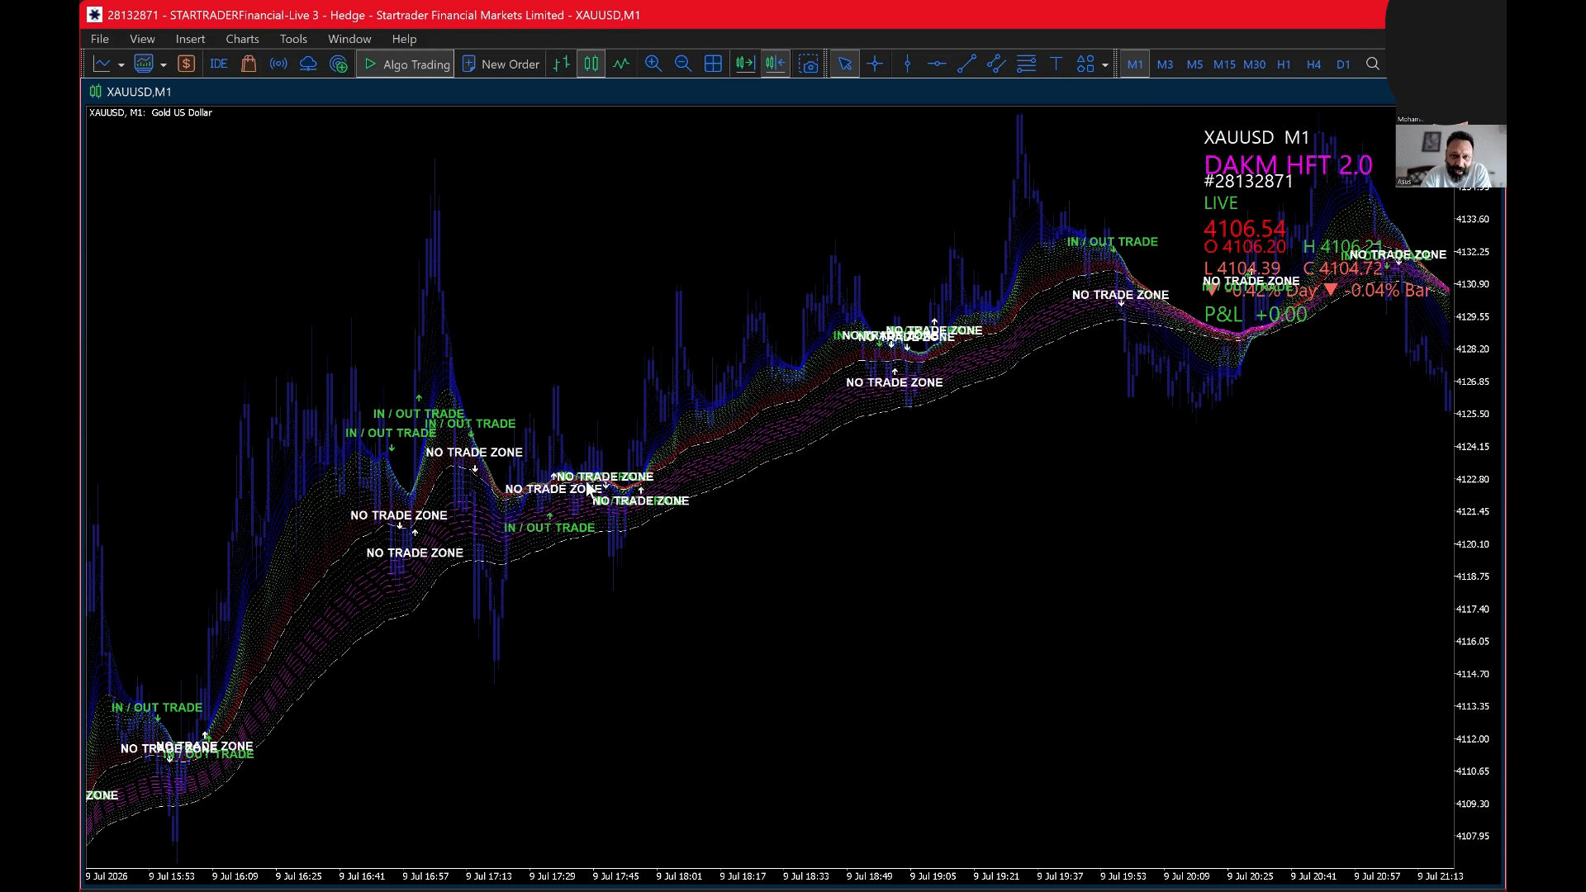Expand the shapes objects dropdown arrow
Viewport: 1586px width, 892px height.
point(1105,64)
